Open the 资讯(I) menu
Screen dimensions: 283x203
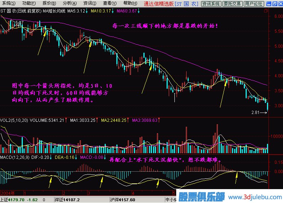pos(90,4)
